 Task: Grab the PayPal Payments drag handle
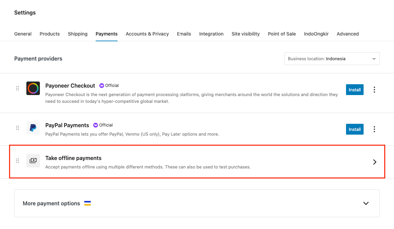pyautogui.click(x=18, y=128)
